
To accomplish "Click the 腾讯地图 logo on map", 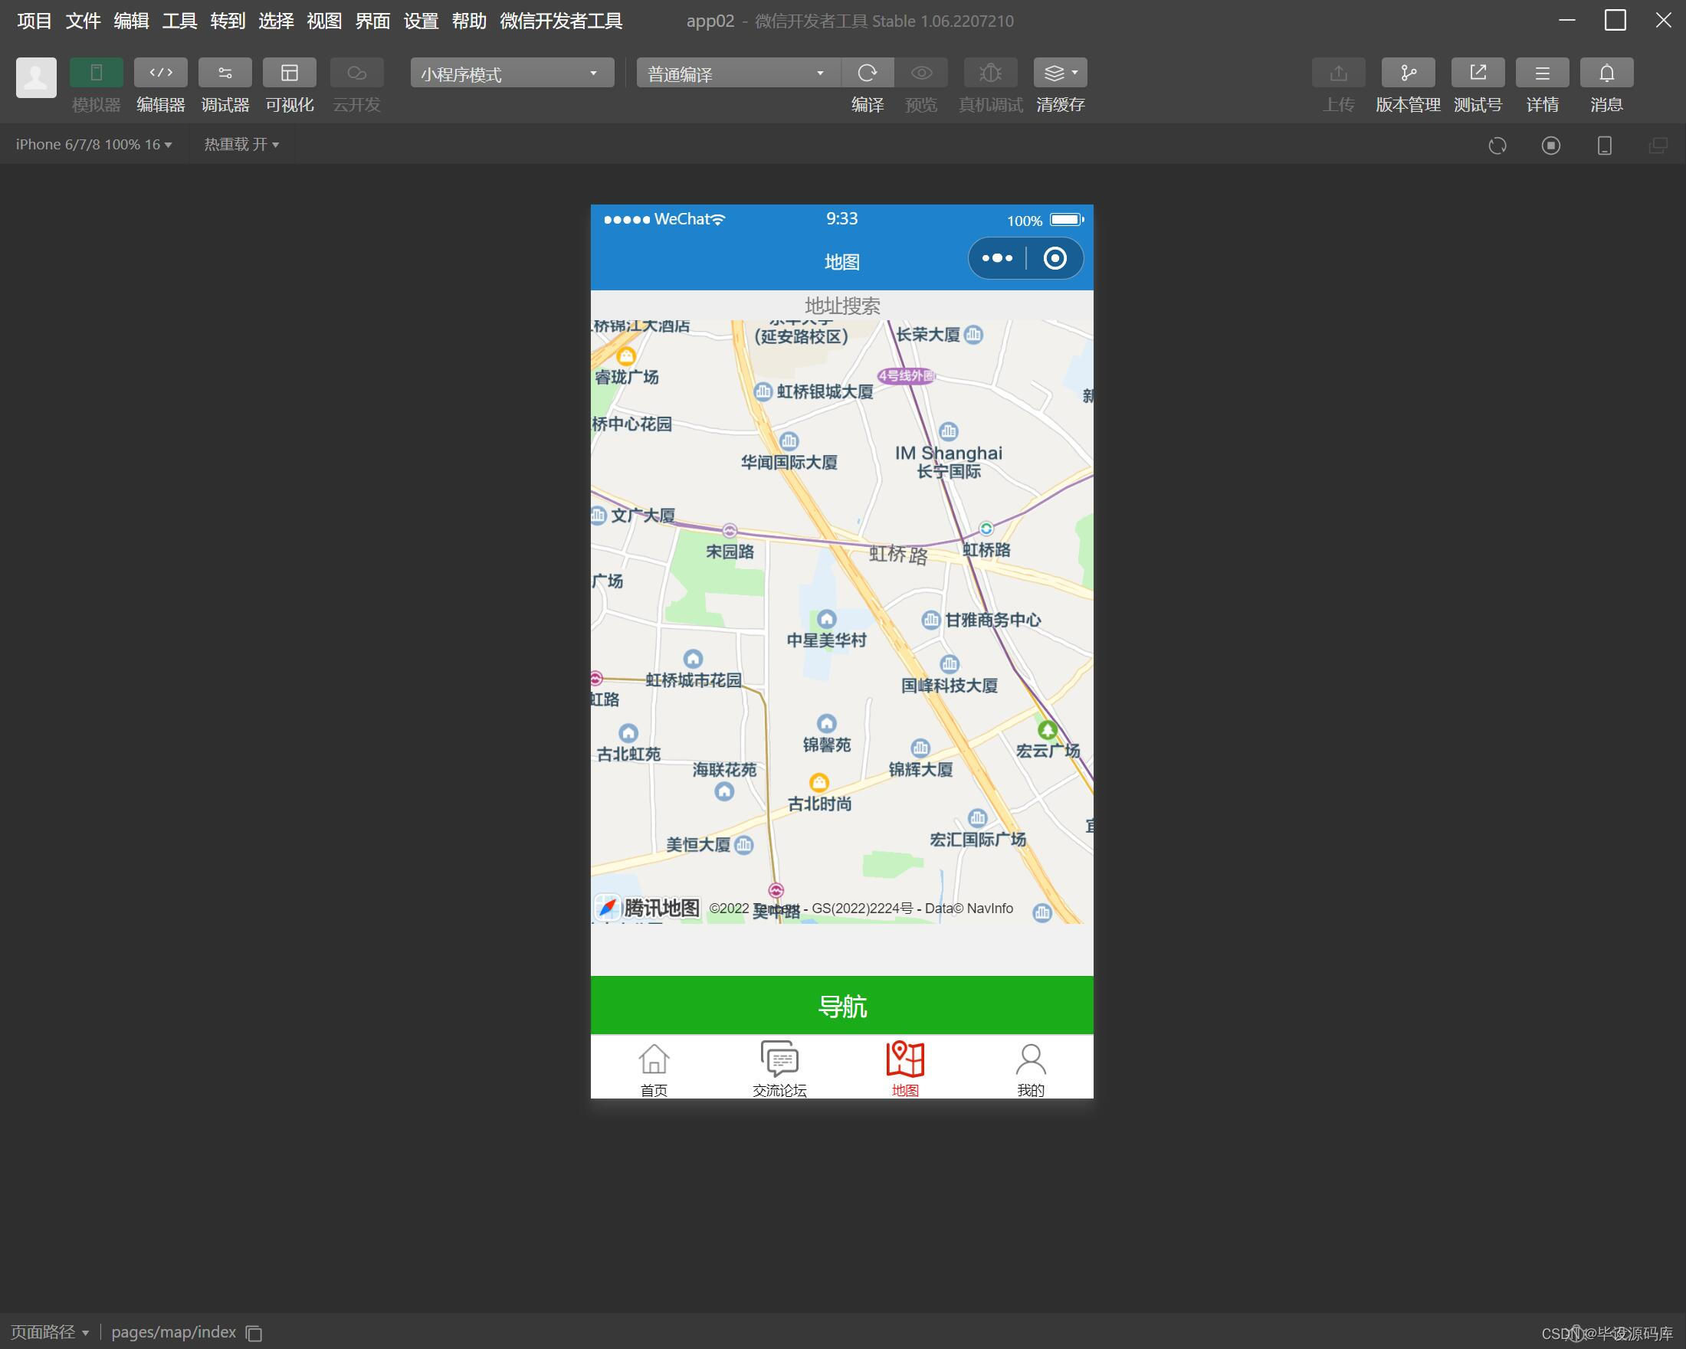I will coord(648,909).
